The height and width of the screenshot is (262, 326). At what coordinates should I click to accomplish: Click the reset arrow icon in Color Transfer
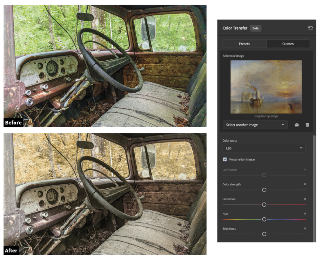[311, 28]
